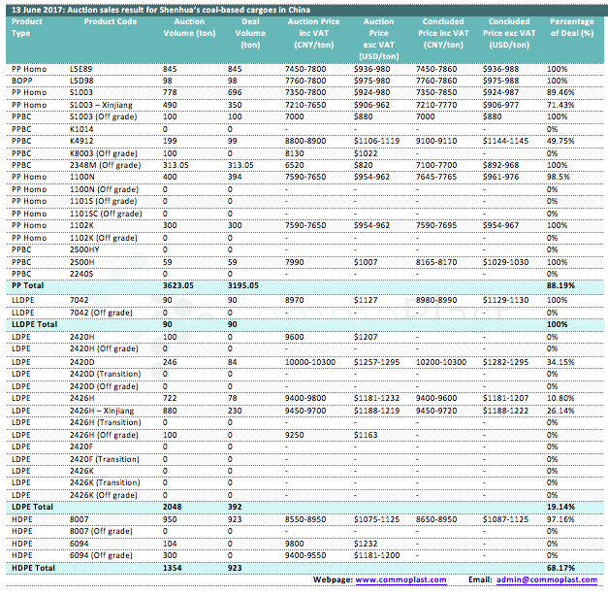
Task: Select the L5E89 product code cell
Action: click(x=81, y=68)
